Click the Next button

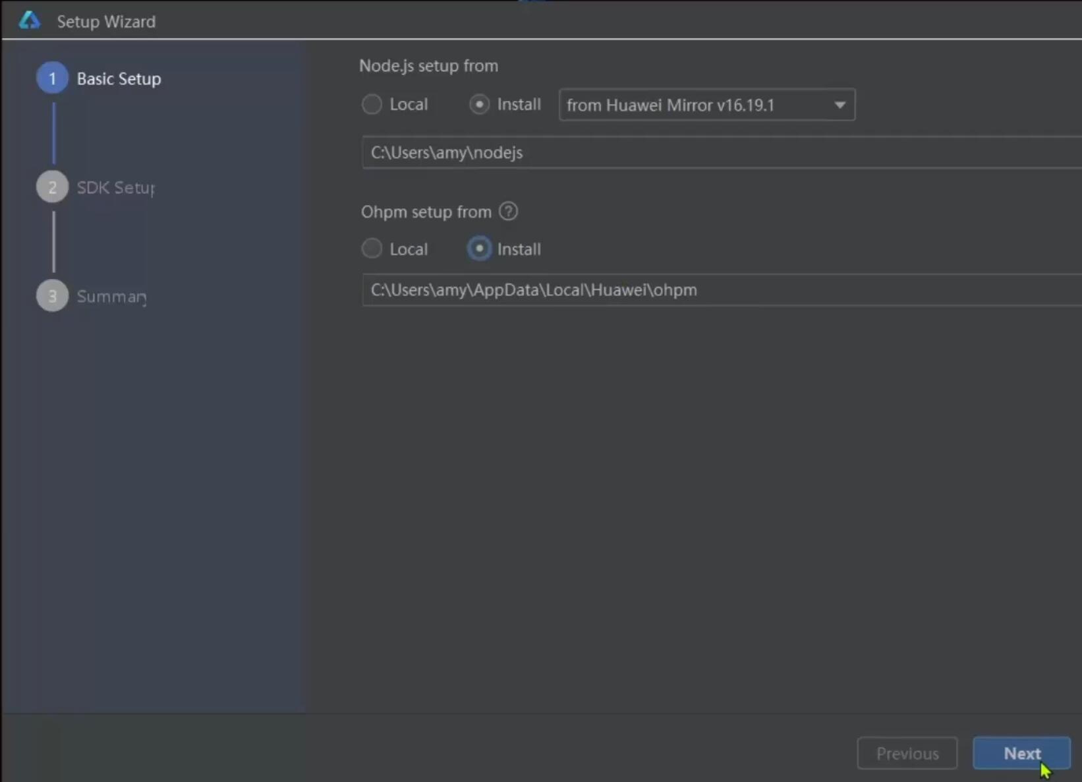tap(1021, 753)
